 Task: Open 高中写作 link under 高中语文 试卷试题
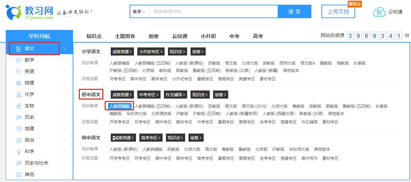click(309, 158)
